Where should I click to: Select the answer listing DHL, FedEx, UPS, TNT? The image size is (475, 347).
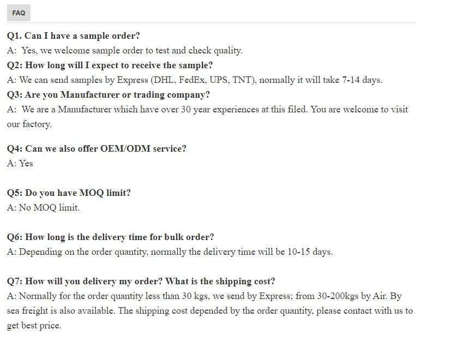pos(195,80)
